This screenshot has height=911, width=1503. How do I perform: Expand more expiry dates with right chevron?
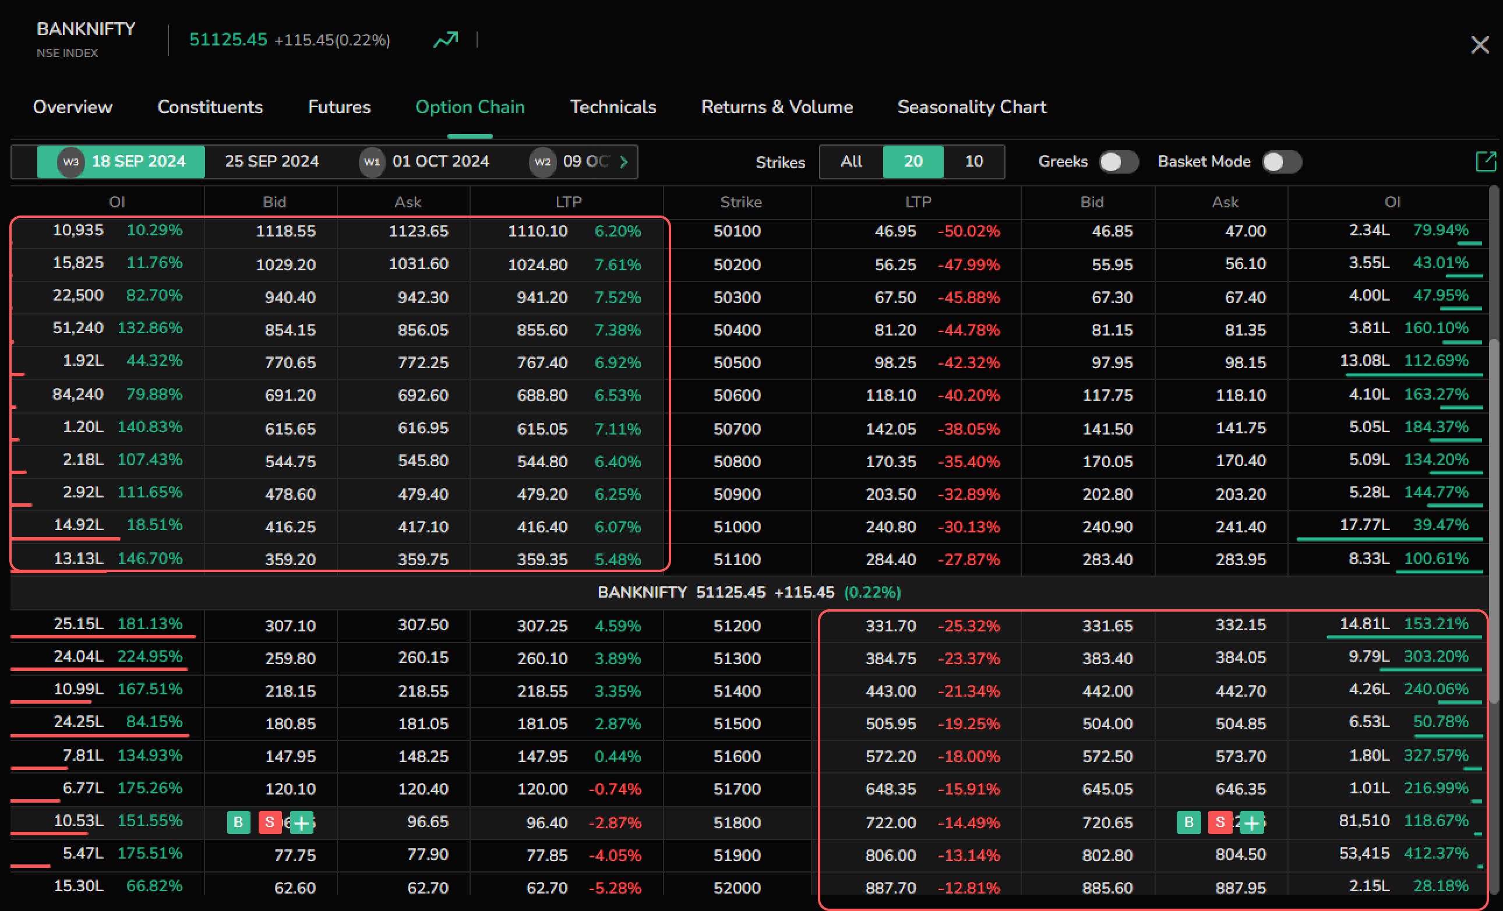click(x=623, y=161)
